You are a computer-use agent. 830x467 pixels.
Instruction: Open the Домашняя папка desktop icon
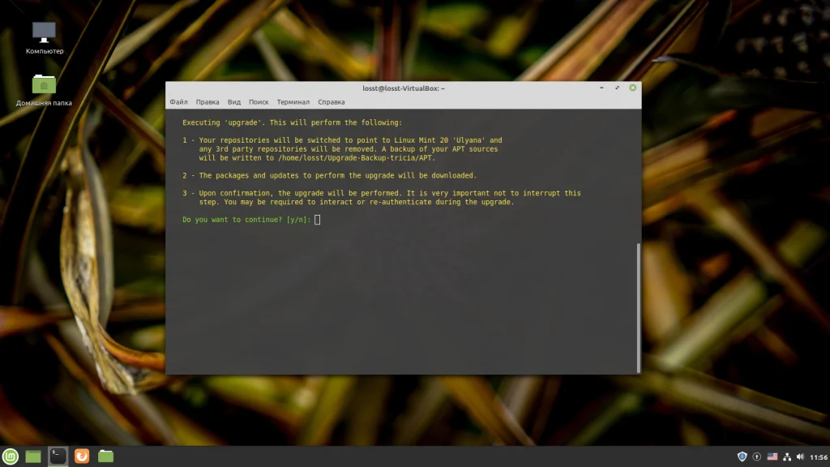[x=44, y=90]
